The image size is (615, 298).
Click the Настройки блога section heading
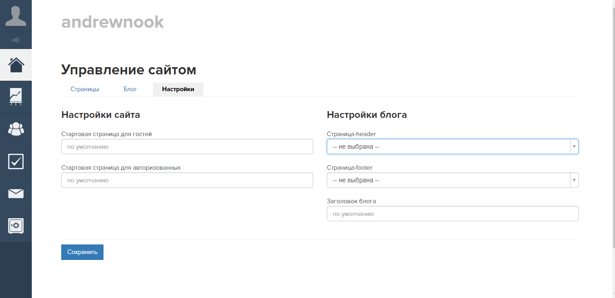(x=367, y=115)
